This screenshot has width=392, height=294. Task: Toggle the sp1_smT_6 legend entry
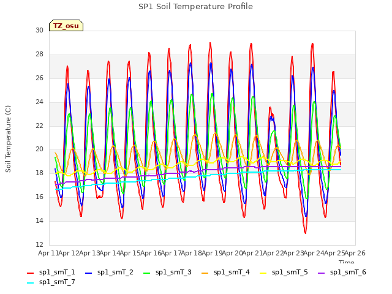pyautogui.click(x=342, y=272)
